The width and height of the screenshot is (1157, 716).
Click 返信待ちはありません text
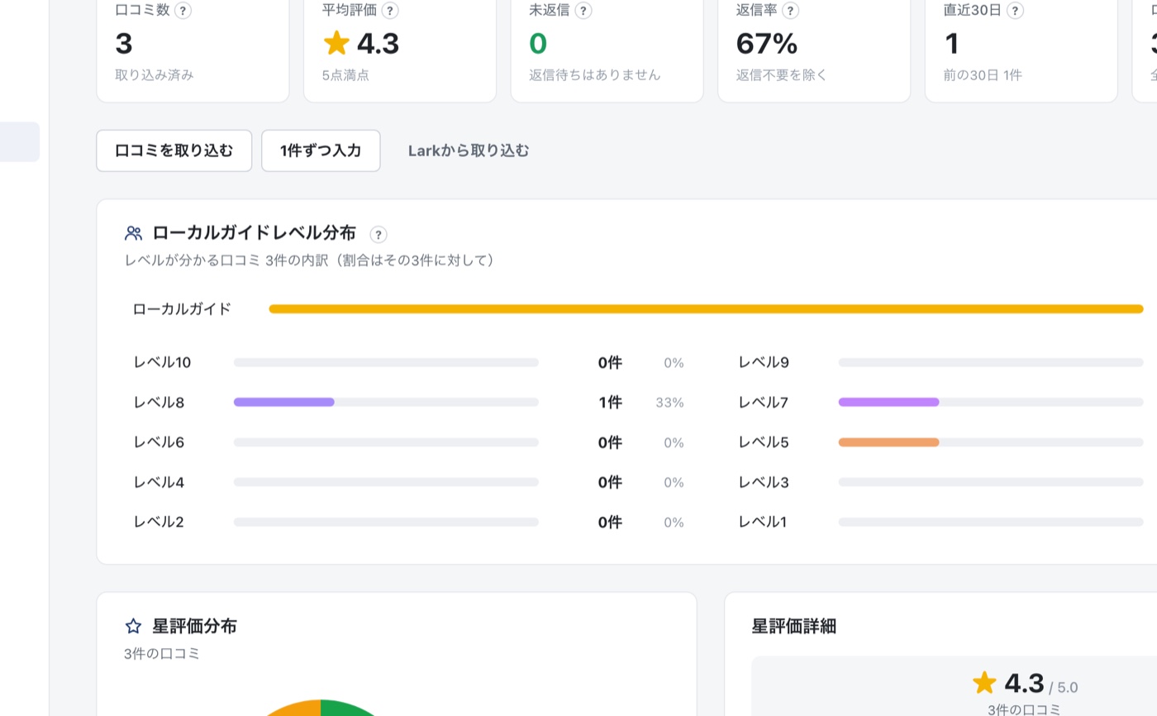tap(595, 75)
